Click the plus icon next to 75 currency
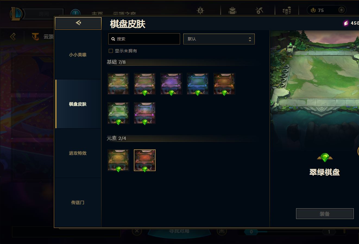 (x=341, y=10)
